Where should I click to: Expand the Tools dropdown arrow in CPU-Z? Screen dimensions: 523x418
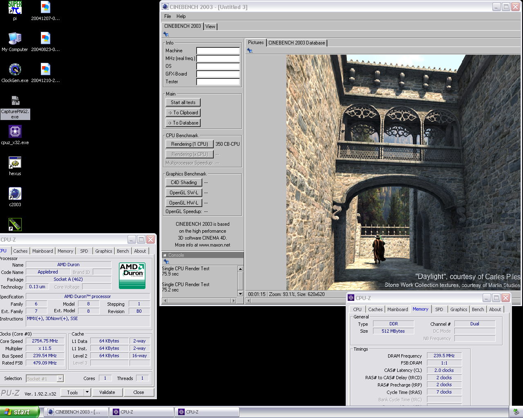[x=87, y=392]
